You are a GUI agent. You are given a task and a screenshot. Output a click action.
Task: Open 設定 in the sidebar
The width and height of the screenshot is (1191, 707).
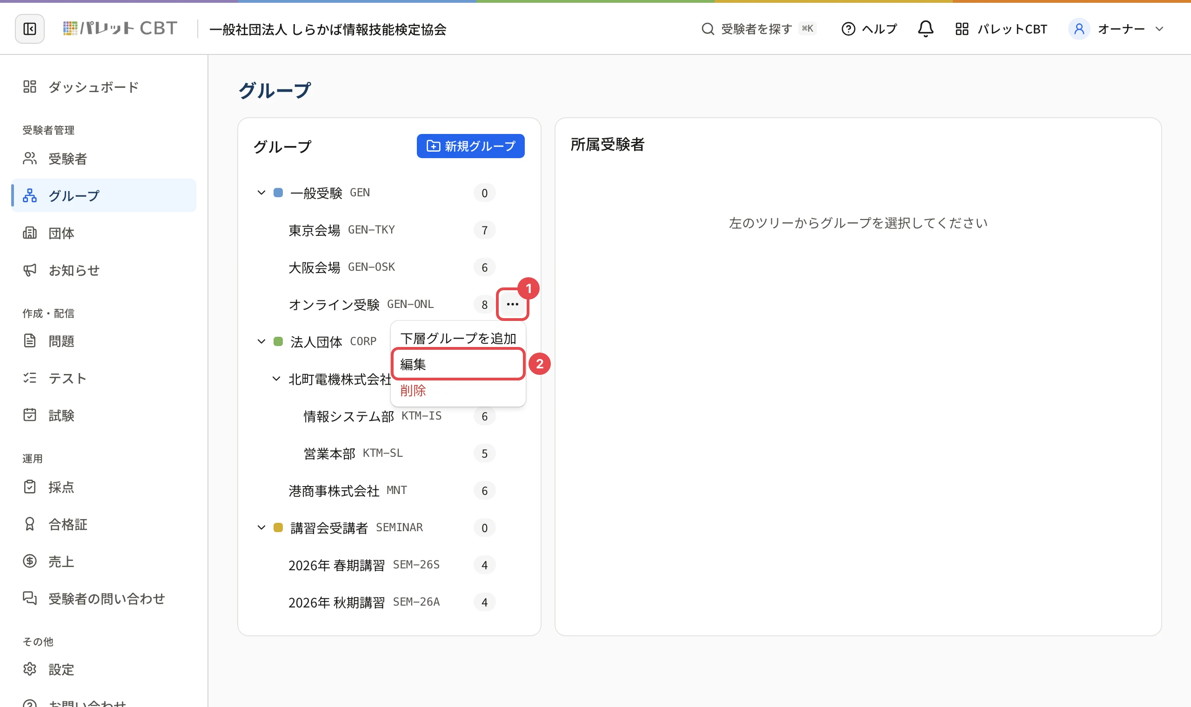coord(104,670)
